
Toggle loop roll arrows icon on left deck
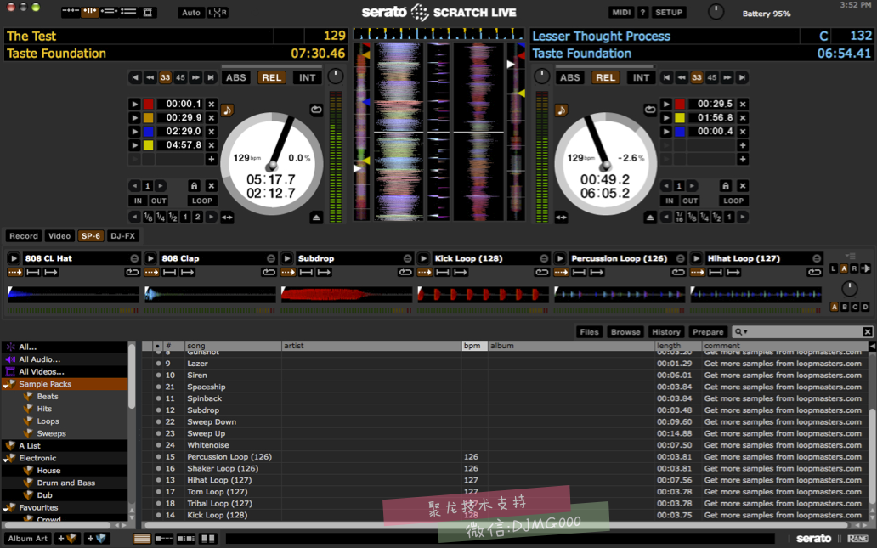tap(227, 217)
